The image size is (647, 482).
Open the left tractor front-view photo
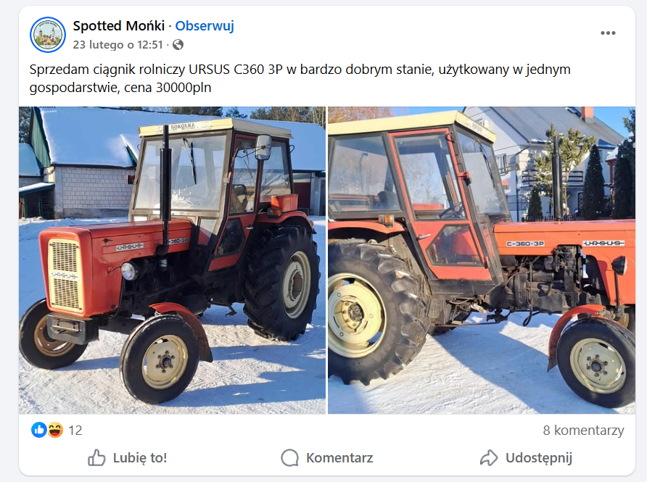(x=172, y=260)
